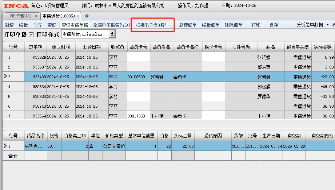Viewport: 335px width, 190px height.
Task: Click the 编辑细单 toolbar button
Action: (x=211, y=25)
